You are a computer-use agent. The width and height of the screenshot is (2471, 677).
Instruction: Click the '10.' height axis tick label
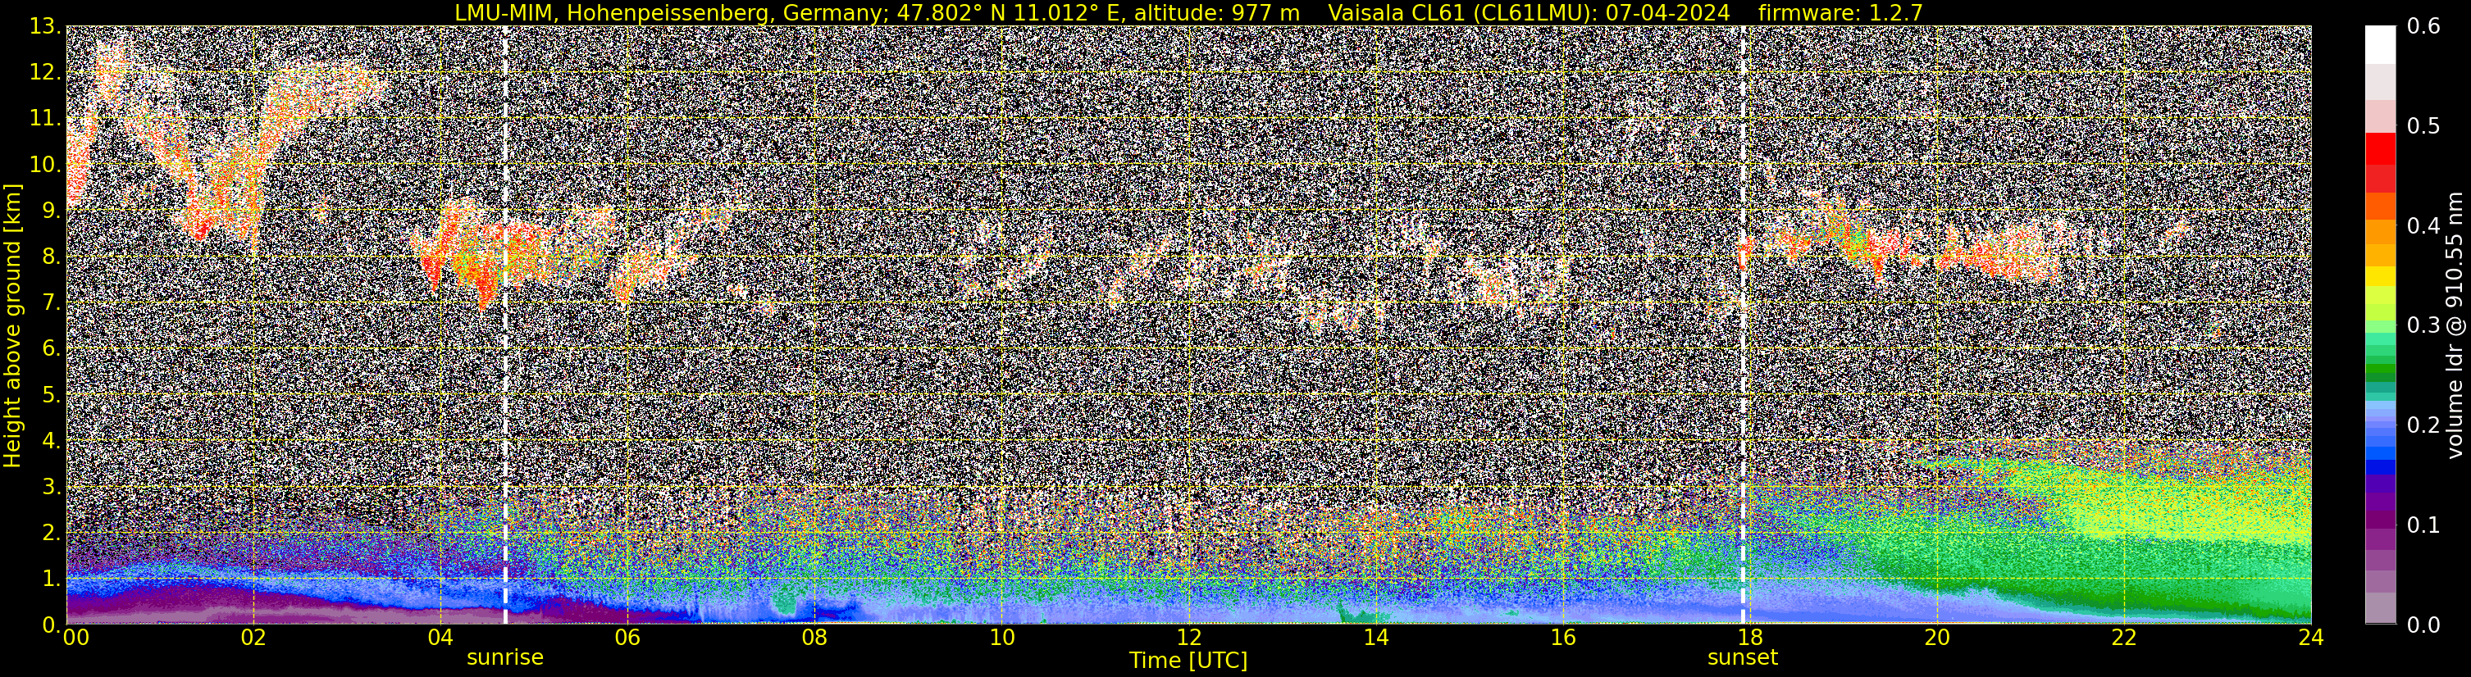[x=45, y=165]
